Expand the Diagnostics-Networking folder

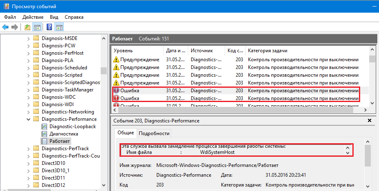(x=28, y=112)
